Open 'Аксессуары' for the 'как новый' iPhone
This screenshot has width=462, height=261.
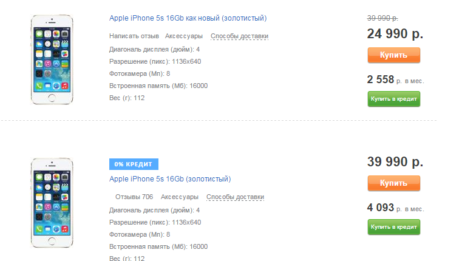click(184, 36)
